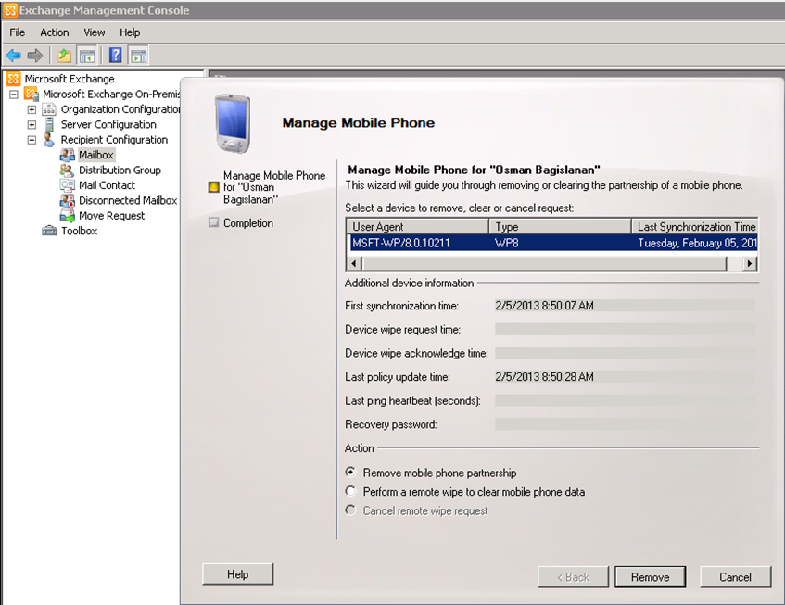Click the Microsoft Exchange root node icon
785x605 pixels.
point(14,79)
